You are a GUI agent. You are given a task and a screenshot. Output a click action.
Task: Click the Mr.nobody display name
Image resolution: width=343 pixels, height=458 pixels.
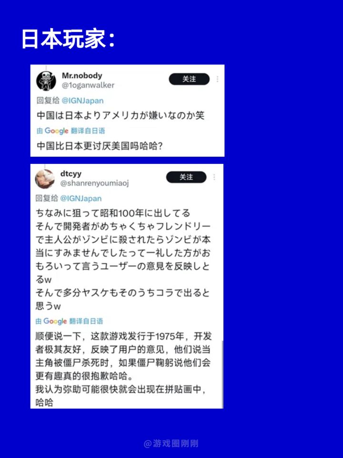click(x=82, y=76)
